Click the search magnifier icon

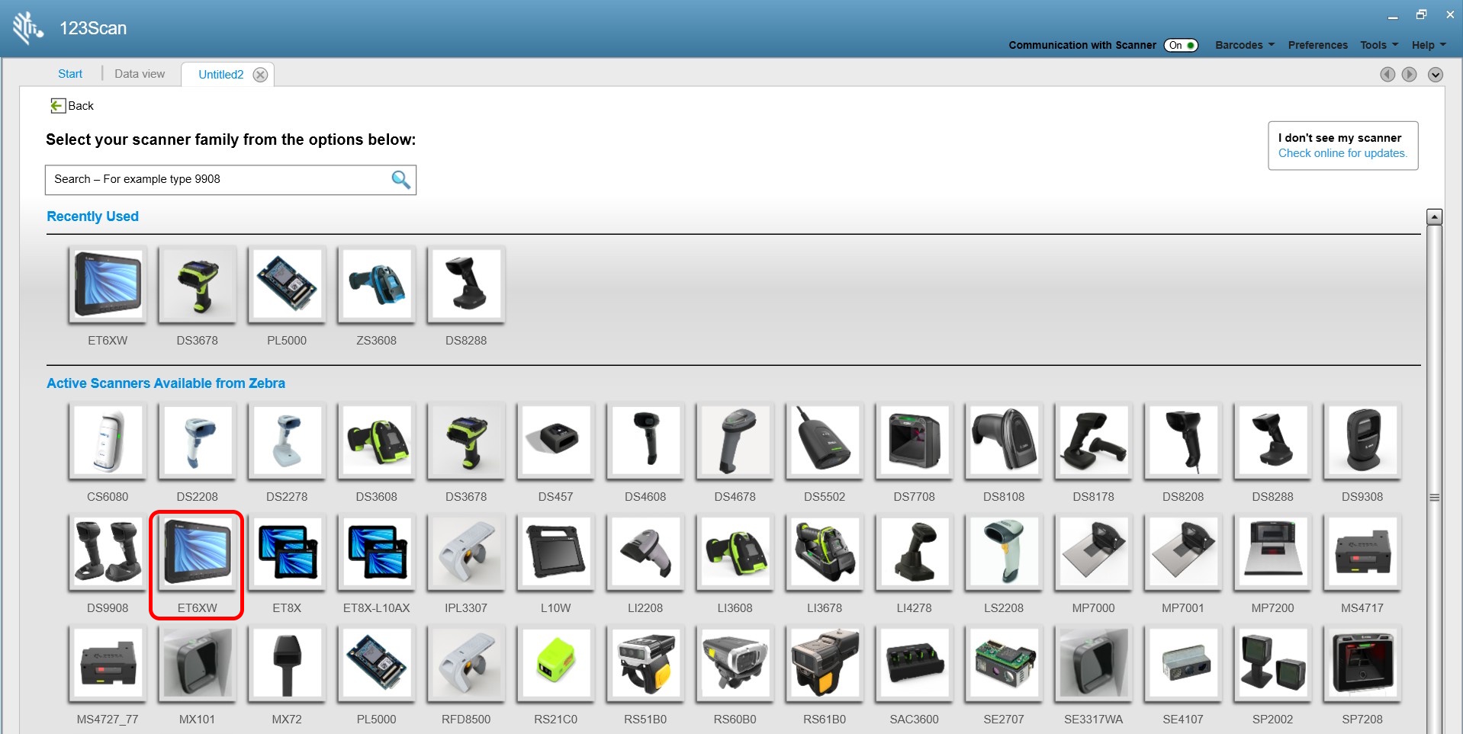[400, 179]
